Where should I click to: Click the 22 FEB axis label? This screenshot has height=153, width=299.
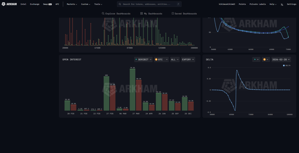click(97, 114)
